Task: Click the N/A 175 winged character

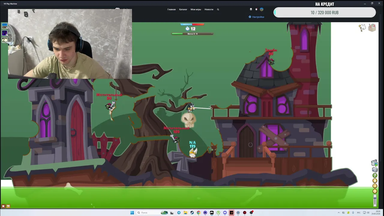Action: click(193, 153)
